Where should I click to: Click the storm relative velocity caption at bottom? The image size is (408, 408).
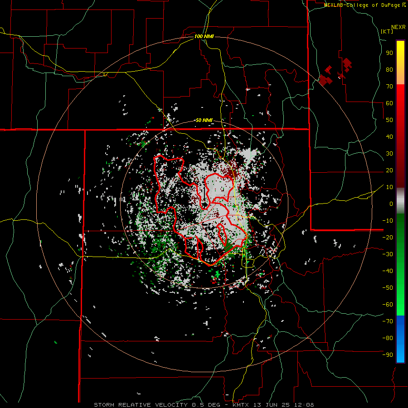204,405
